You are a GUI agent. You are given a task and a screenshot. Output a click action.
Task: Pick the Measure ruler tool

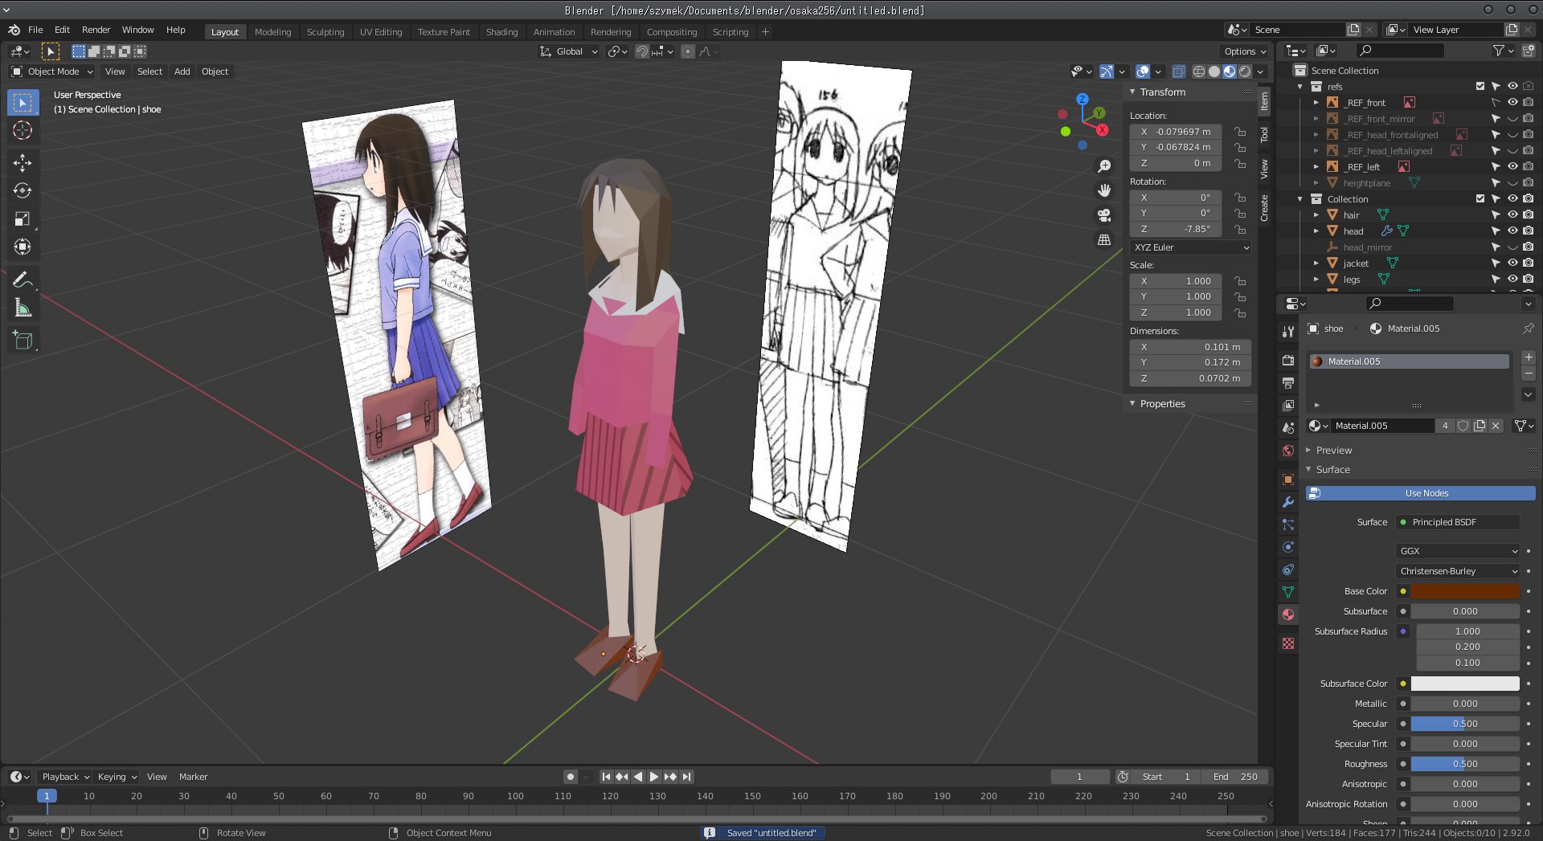click(x=23, y=308)
